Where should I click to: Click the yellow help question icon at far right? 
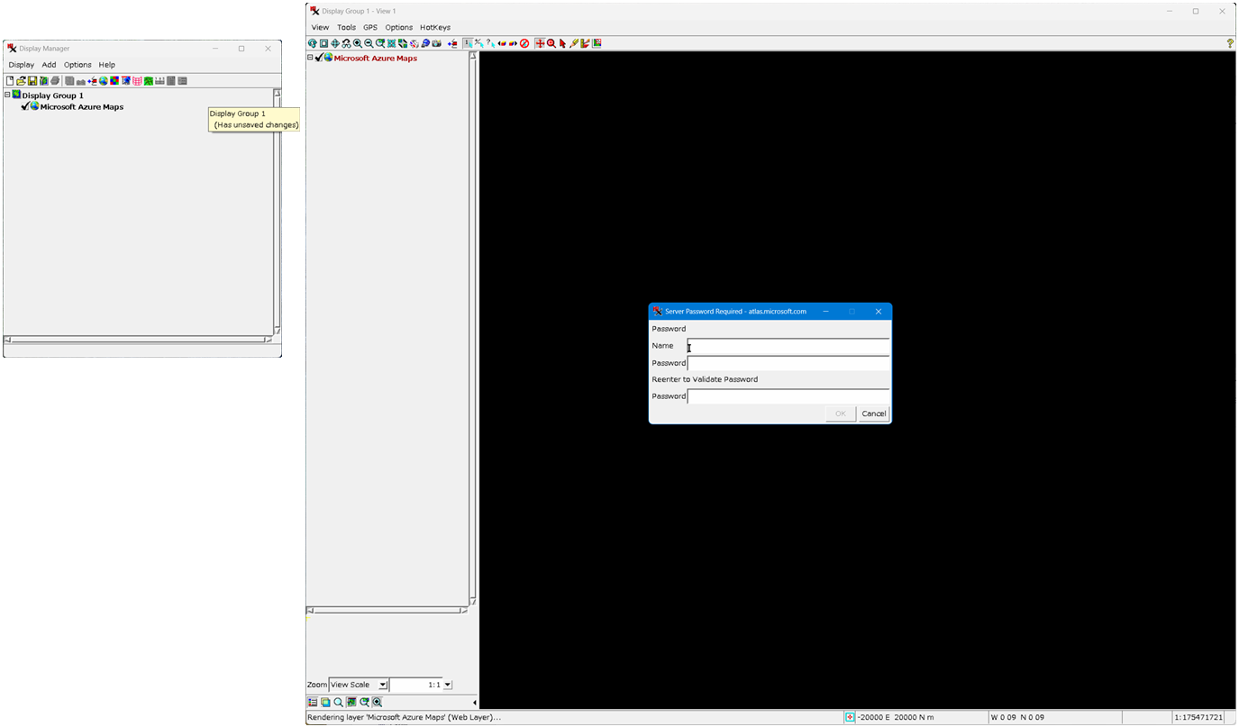[1230, 43]
